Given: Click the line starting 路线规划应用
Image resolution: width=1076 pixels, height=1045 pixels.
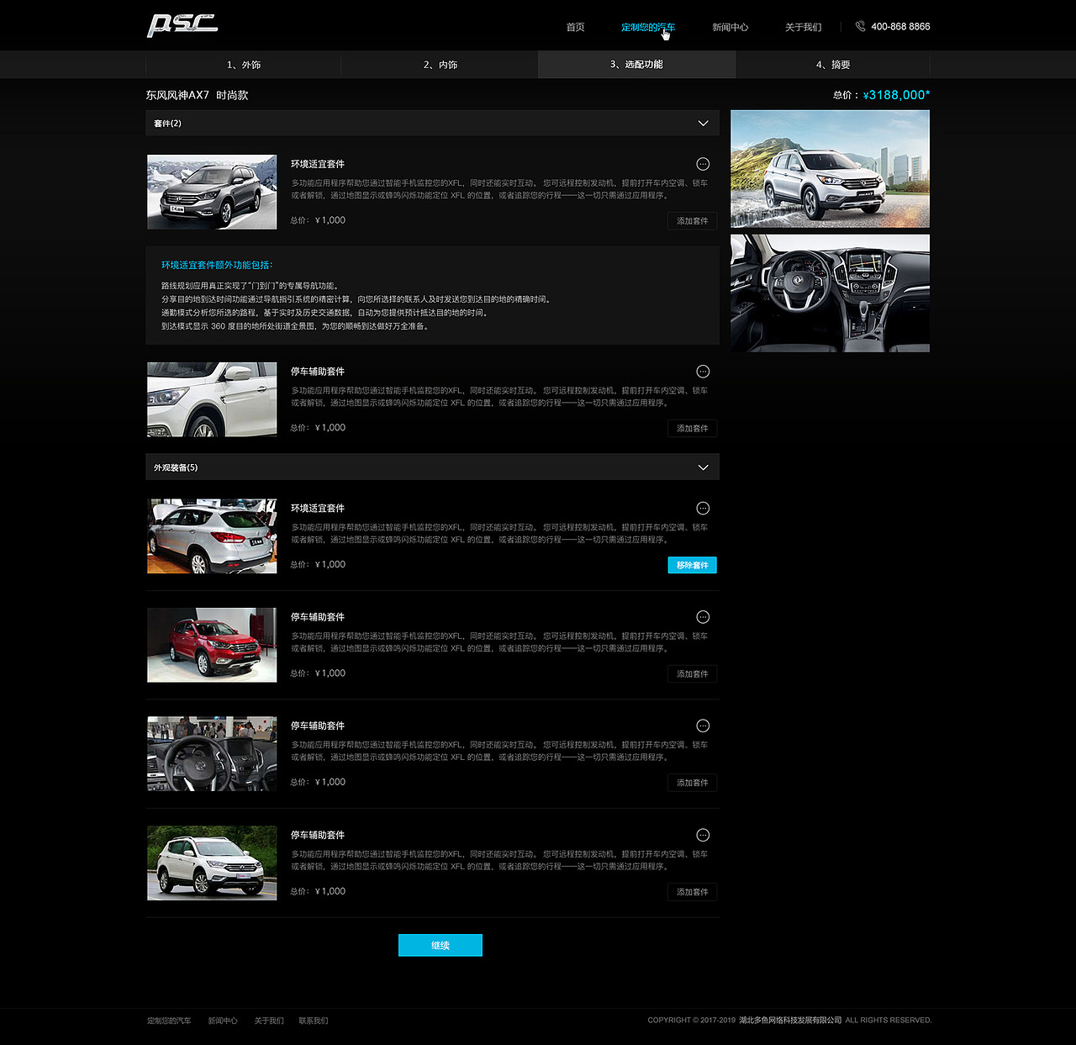Looking at the screenshot, I should pos(250,286).
